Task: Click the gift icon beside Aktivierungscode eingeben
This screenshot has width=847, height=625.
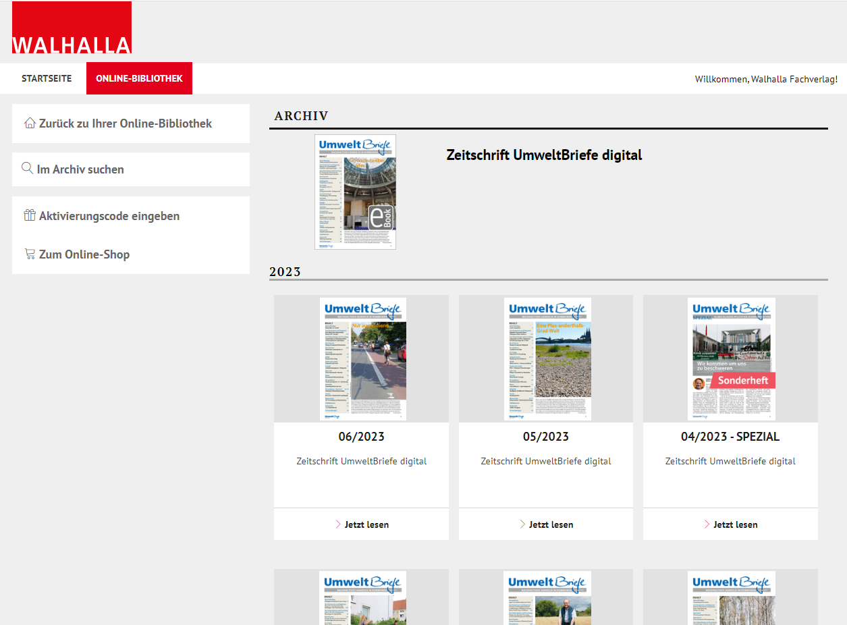Action: pos(30,215)
